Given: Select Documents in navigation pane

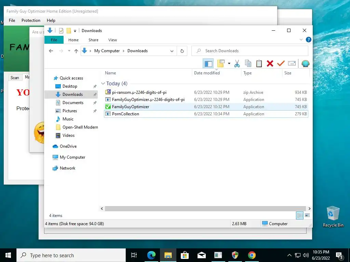Looking at the screenshot, I should 73,103.
